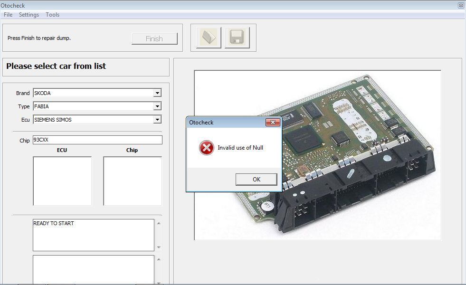
Task: Click scroll down arrow of the status log
Action: point(159,247)
